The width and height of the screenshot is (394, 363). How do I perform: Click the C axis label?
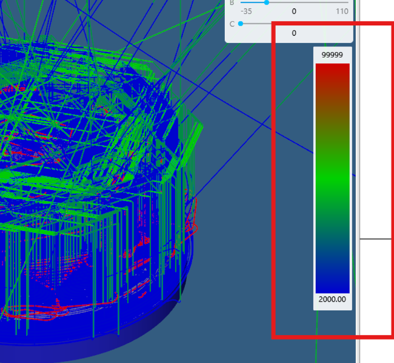click(x=232, y=24)
